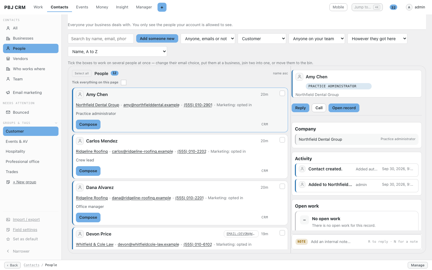
Task: Open the Customer group filter dropdown
Action: click(x=262, y=39)
